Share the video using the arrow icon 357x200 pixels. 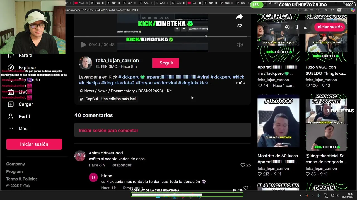[x=240, y=17]
